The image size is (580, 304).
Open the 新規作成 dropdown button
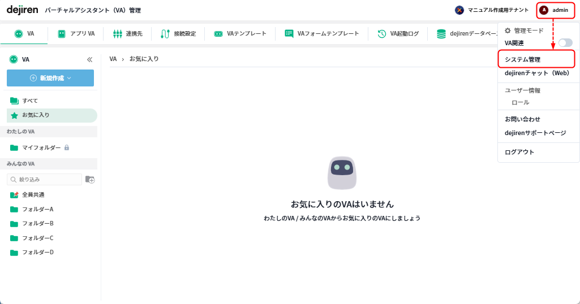coord(50,78)
